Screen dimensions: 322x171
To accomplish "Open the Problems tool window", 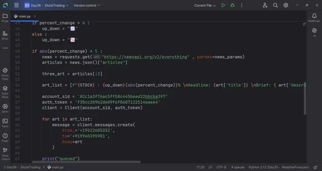I will tap(5, 137).
